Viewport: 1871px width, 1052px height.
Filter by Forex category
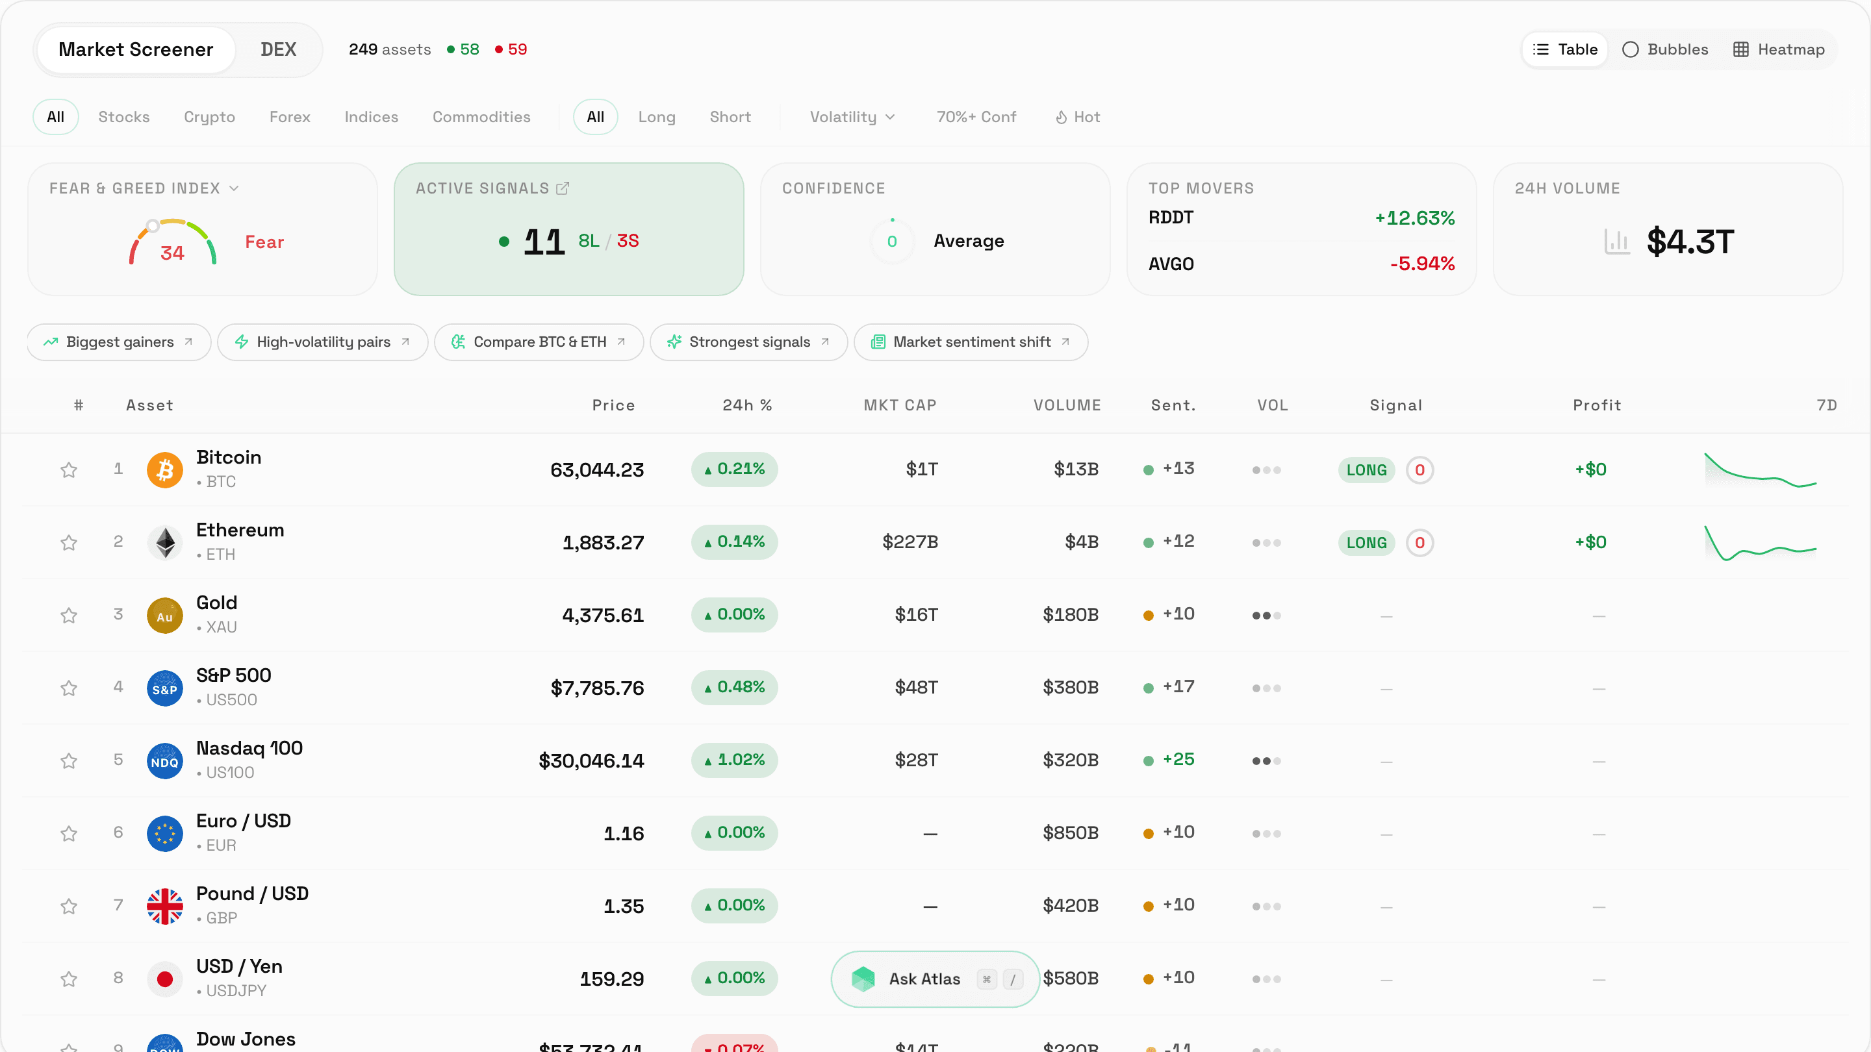(290, 117)
